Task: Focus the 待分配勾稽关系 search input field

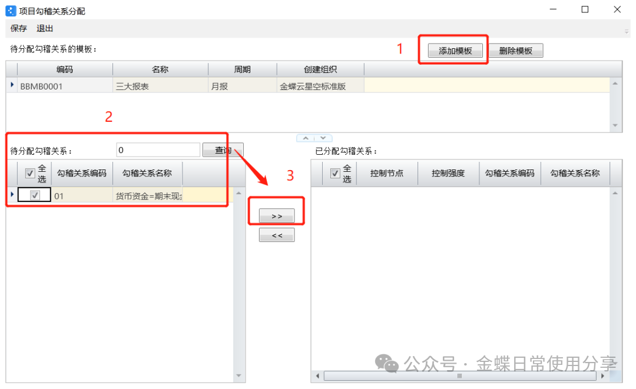Action: [158, 150]
